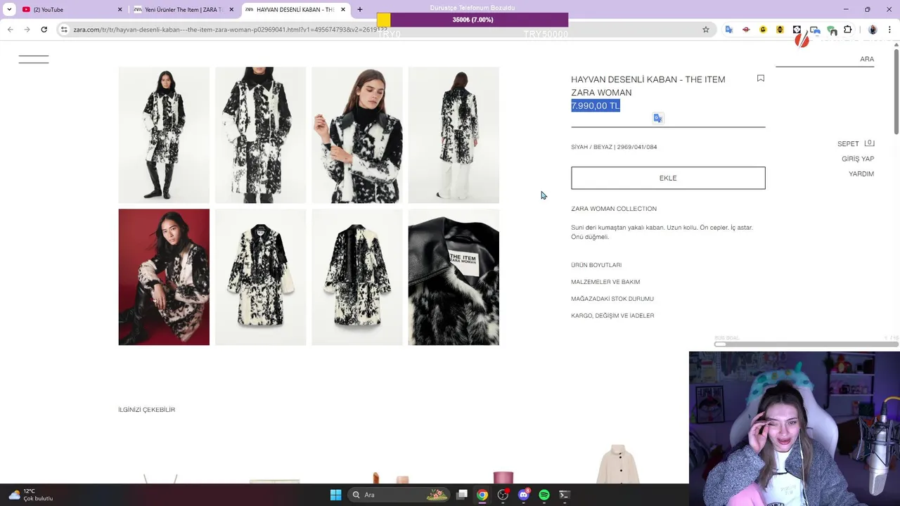
Task: Open the side portrait model photo
Action: tap(357, 135)
